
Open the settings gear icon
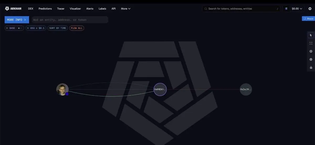pos(310,9)
